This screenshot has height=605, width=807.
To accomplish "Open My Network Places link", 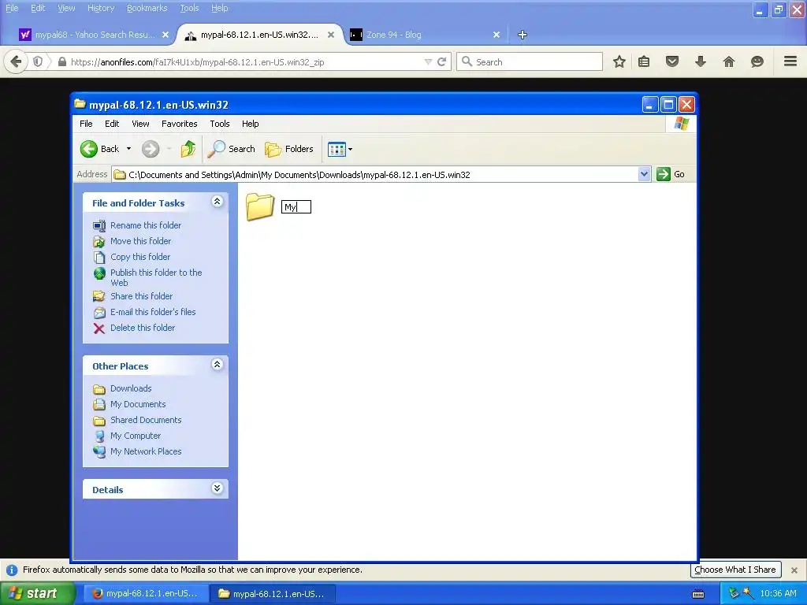I will pos(146,451).
